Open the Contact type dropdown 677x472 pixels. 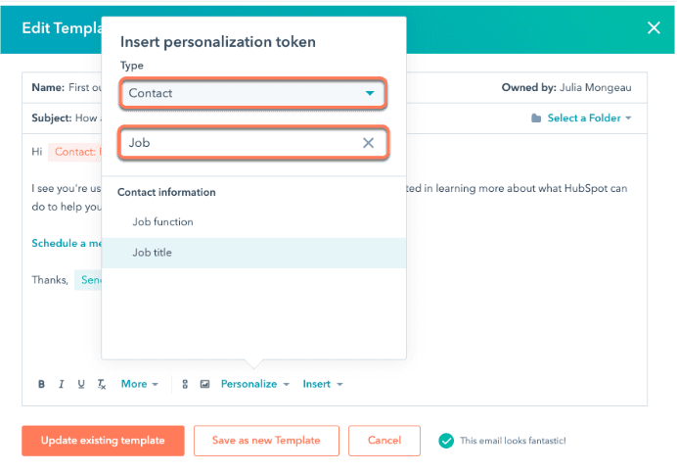coord(252,93)
